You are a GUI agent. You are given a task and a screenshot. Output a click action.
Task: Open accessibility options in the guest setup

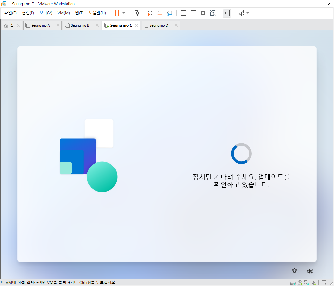[295, 271]
